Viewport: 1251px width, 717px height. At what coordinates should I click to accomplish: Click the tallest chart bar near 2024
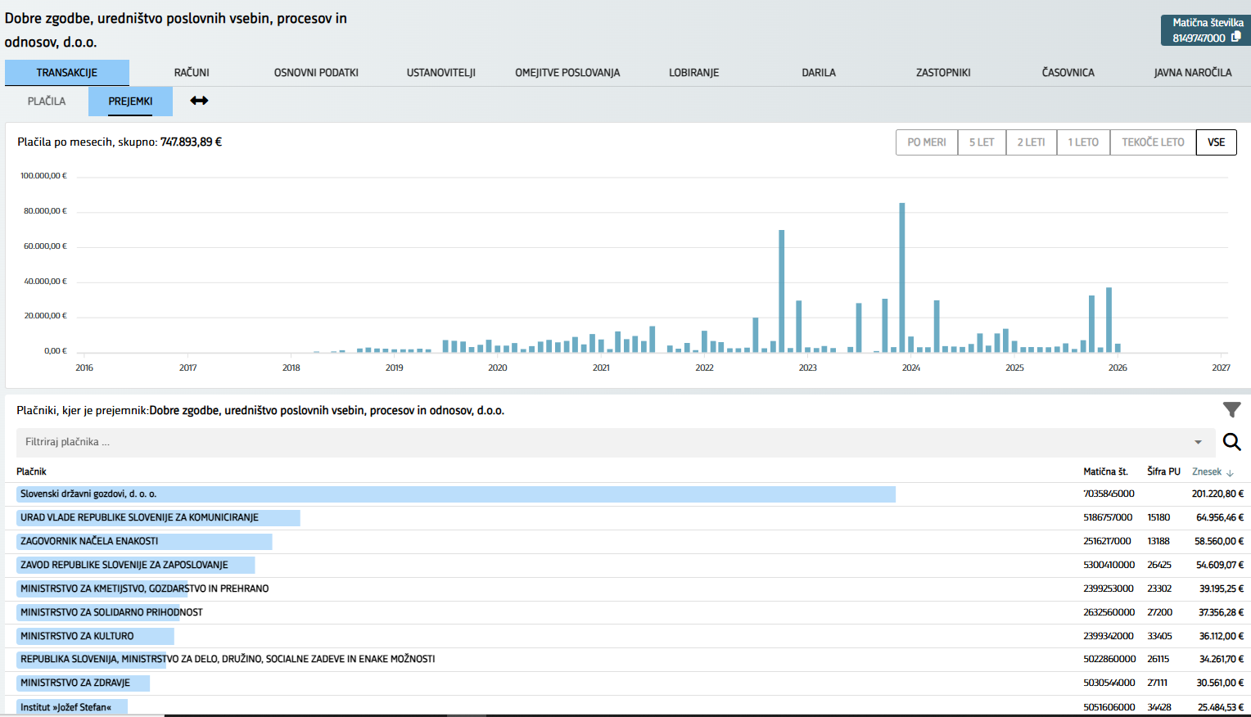[x=902, y=278]
